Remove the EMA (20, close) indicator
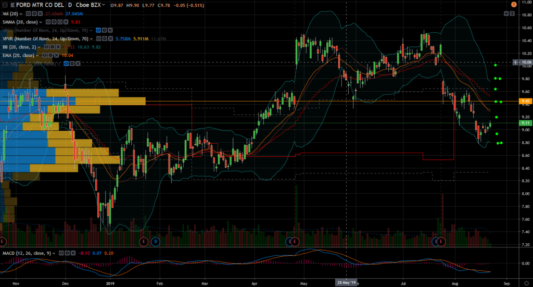The width and height of the screenshot is (533, 287). point(56,55)
